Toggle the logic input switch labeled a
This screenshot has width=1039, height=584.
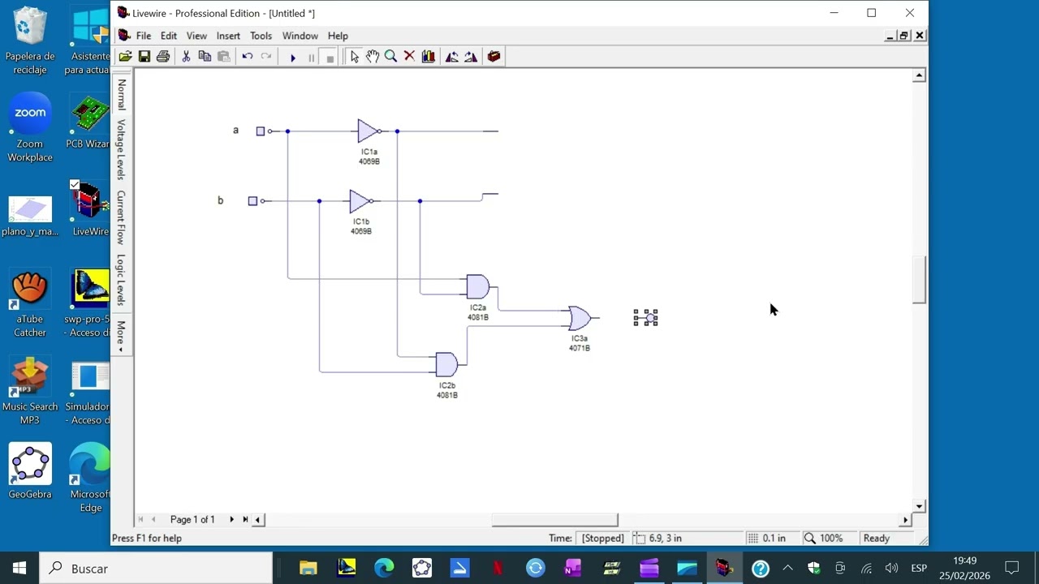pyautogui.click(x=261, y=131)
